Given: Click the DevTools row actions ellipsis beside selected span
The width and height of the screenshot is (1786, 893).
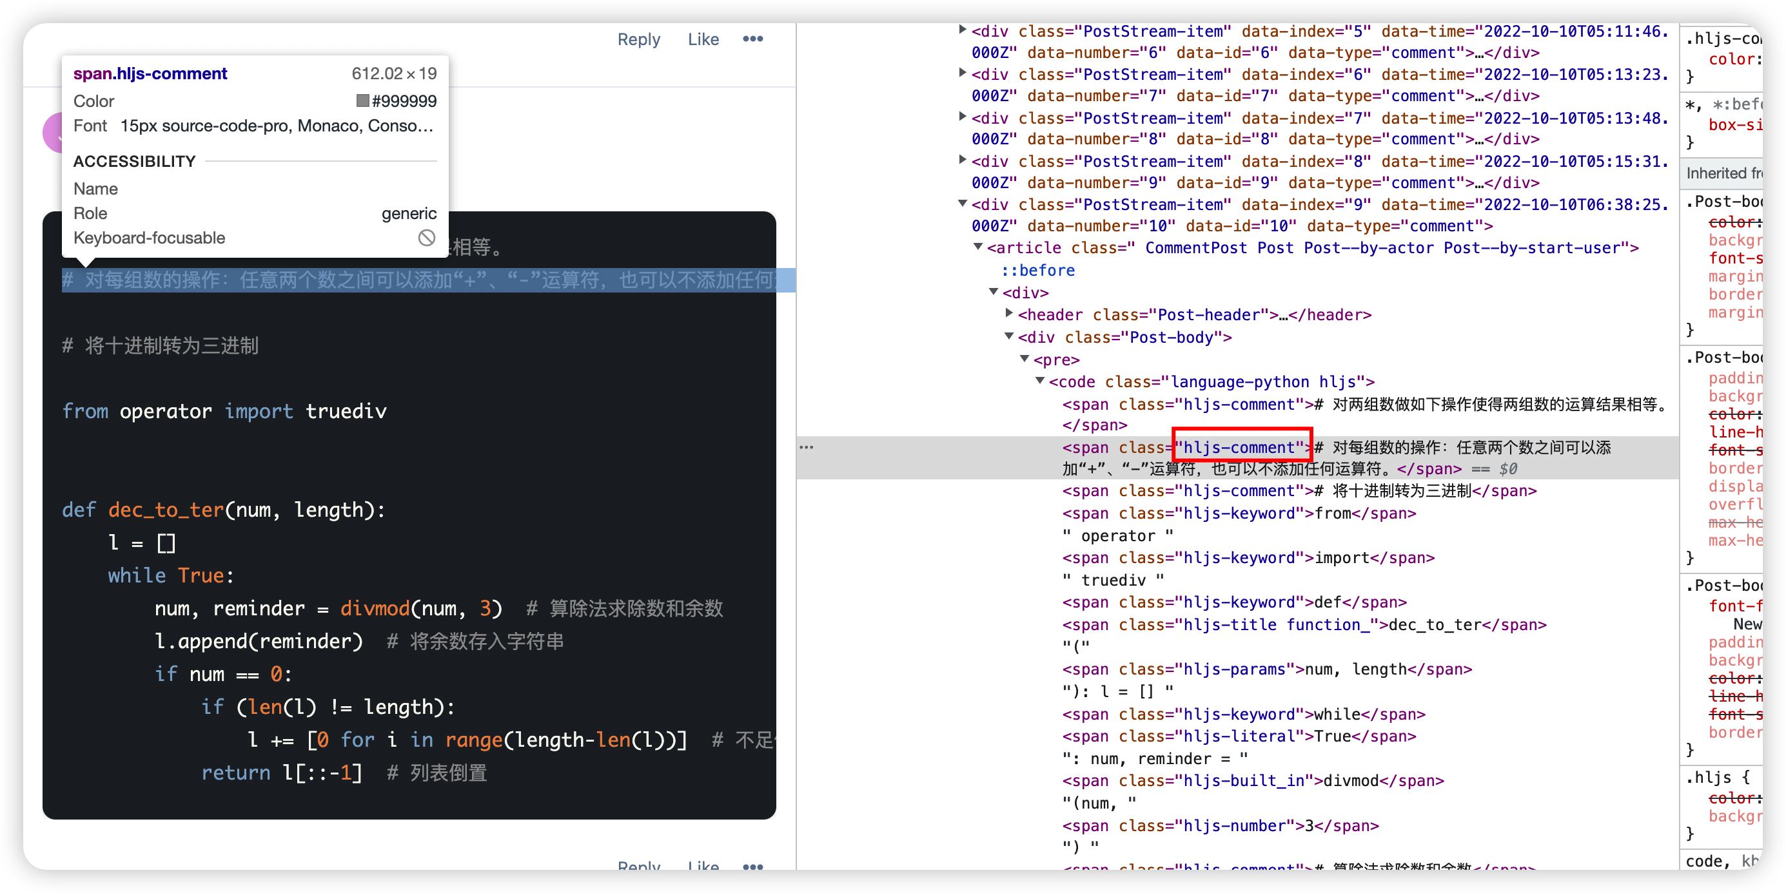Looking at the screenshot, I should point(807,447).
